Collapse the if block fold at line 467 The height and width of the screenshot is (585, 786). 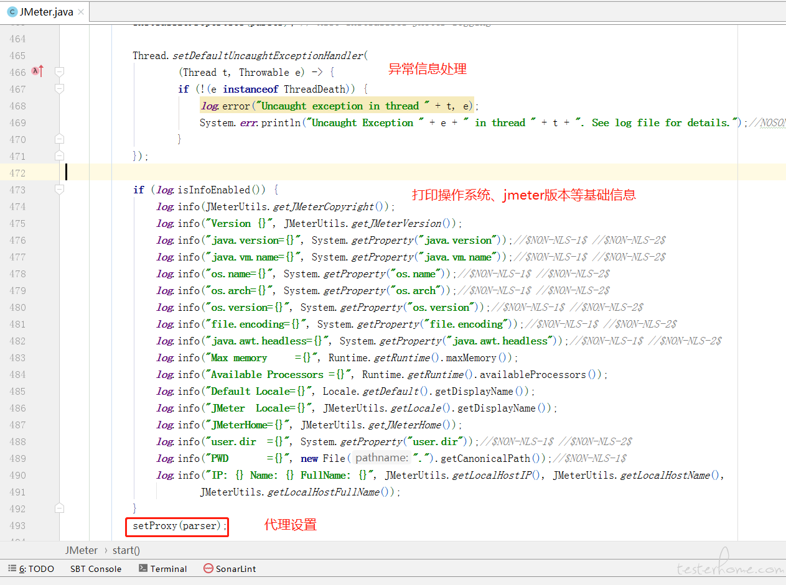(60, 89)
